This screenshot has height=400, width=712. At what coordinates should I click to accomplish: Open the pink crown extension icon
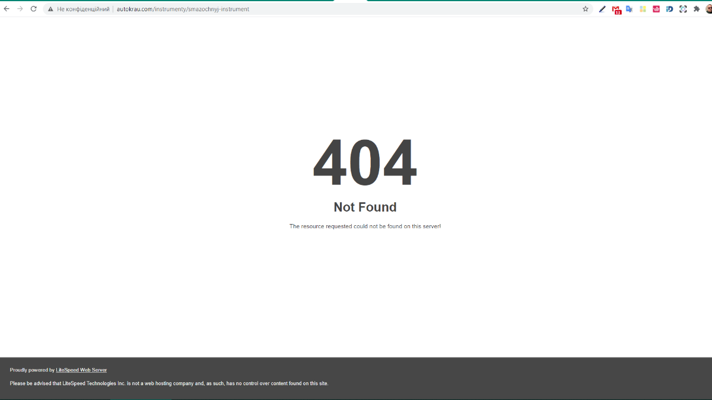656,9
